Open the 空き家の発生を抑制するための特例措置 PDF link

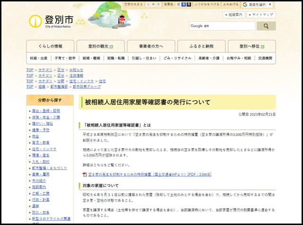coord(150,175)
